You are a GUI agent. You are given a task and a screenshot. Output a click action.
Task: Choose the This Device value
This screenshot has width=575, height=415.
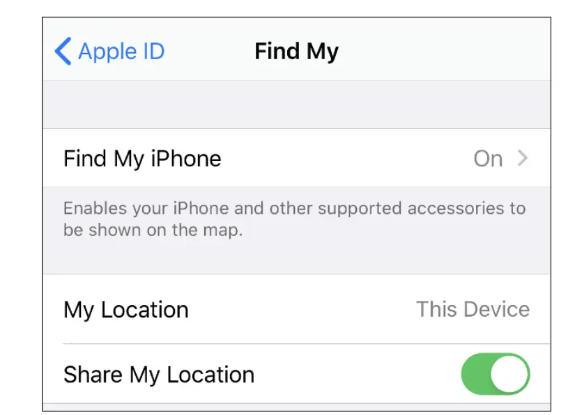click(473, 309)
